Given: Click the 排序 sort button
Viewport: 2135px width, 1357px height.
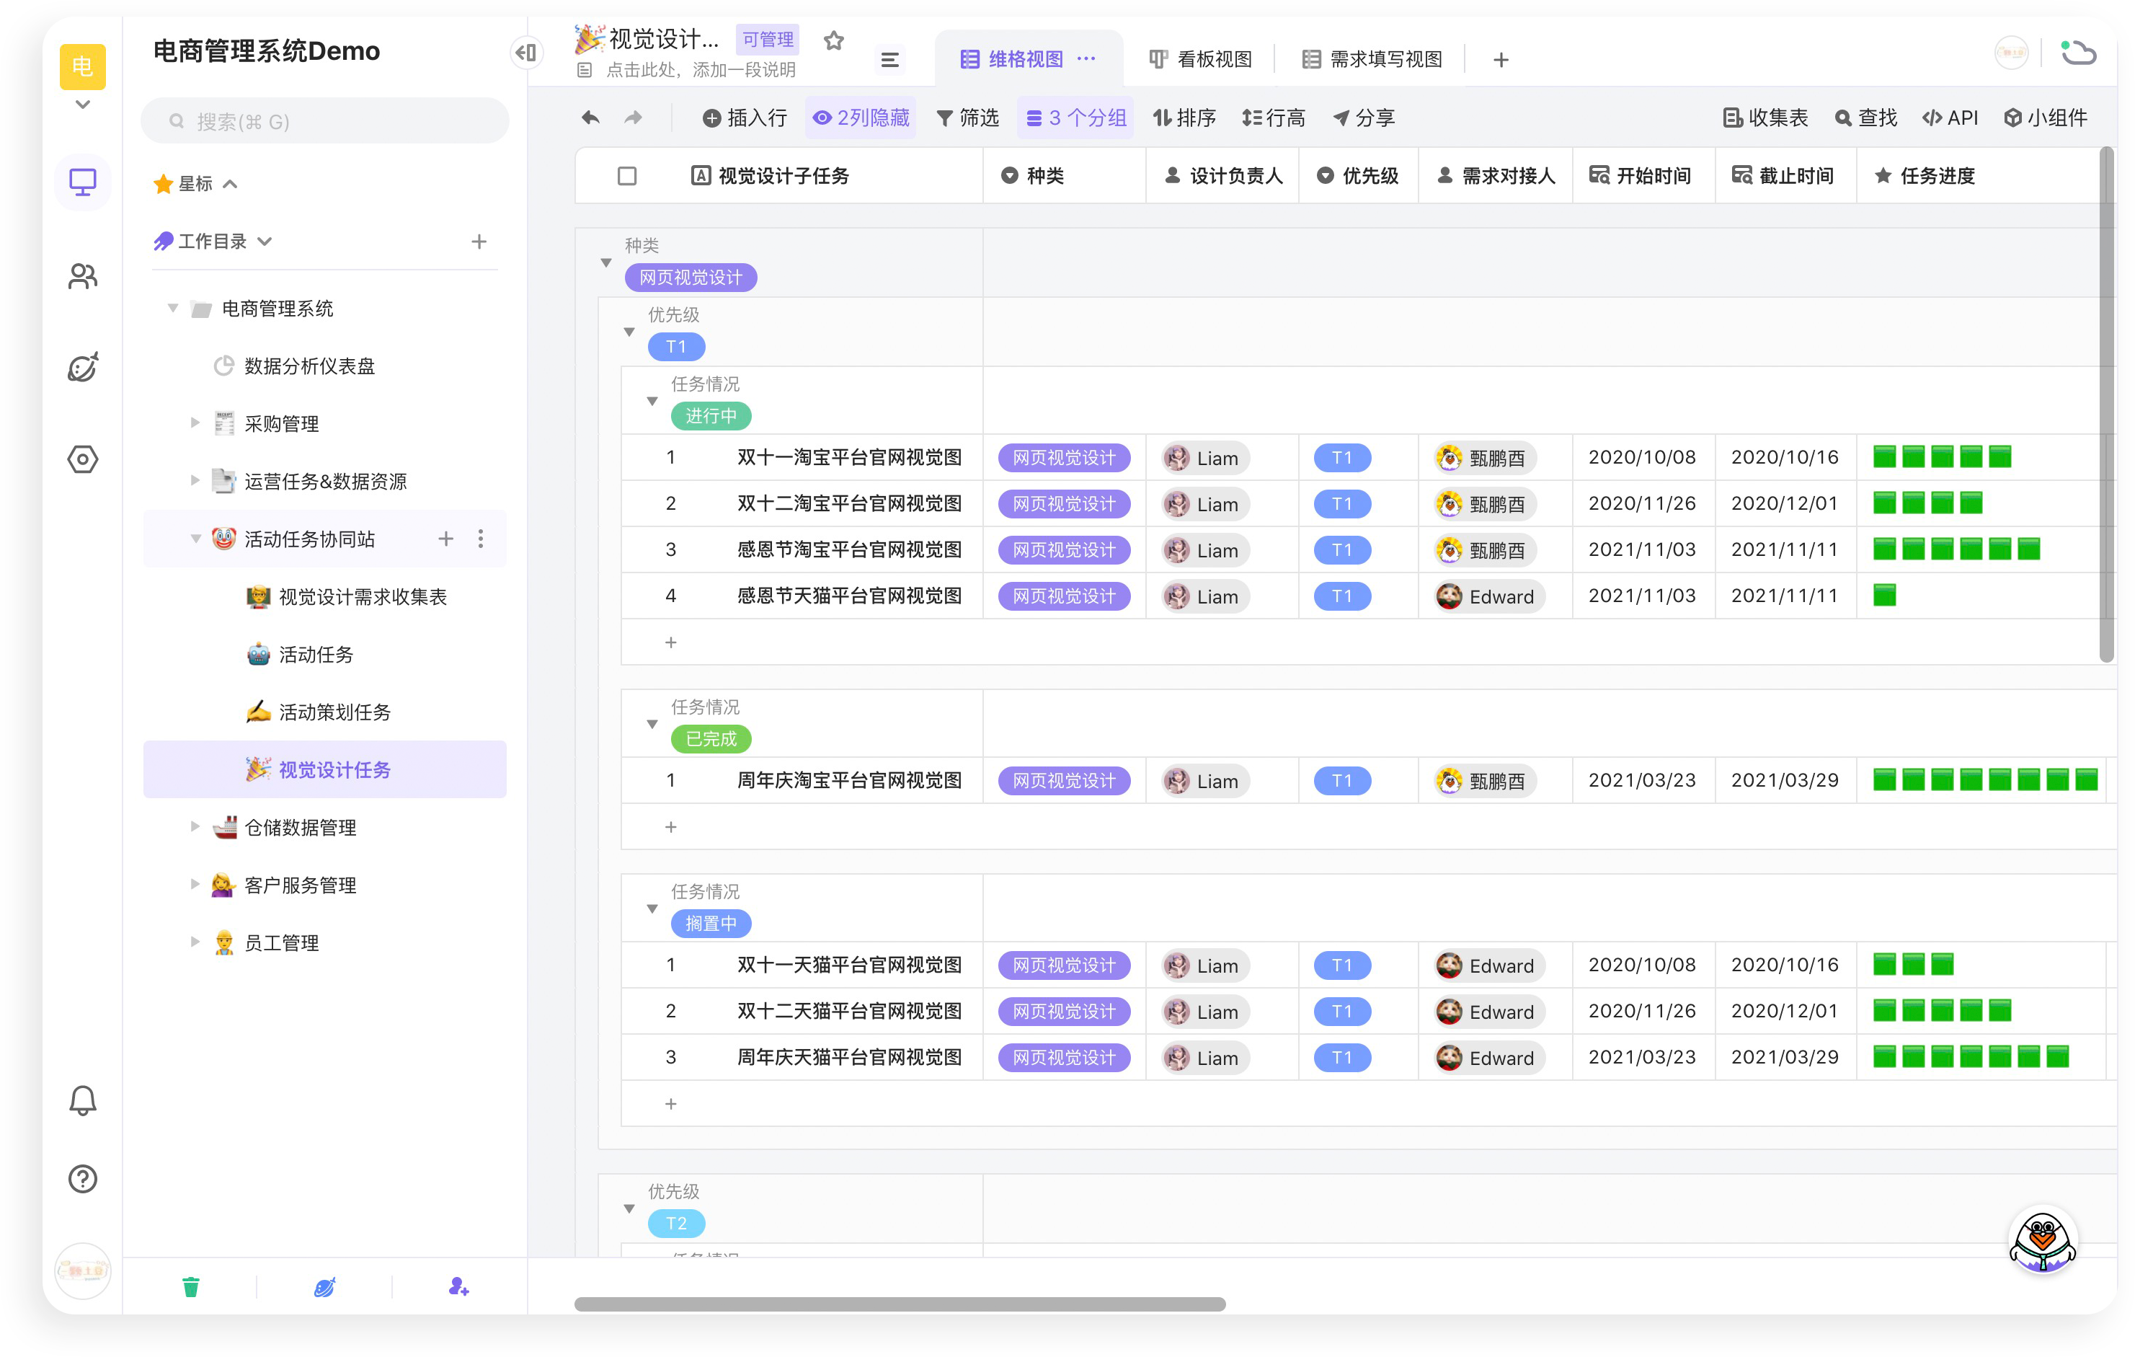Looking at the screenshot, I should (1184, 117).
